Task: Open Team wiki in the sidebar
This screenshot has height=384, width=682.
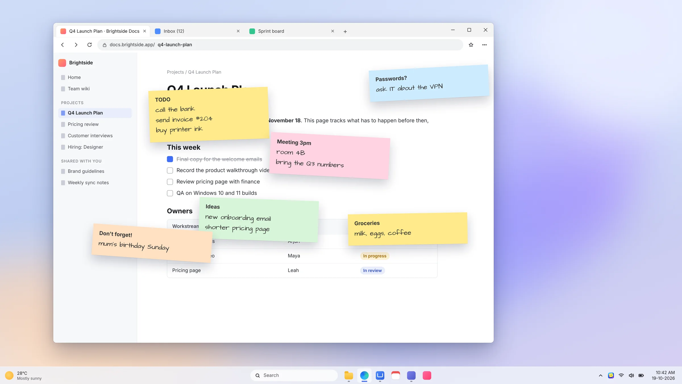Action: click(95, 89)
